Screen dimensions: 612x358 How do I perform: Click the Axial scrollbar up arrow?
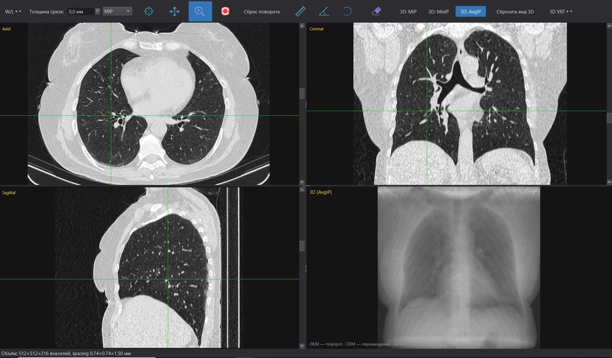click(302, 26)
